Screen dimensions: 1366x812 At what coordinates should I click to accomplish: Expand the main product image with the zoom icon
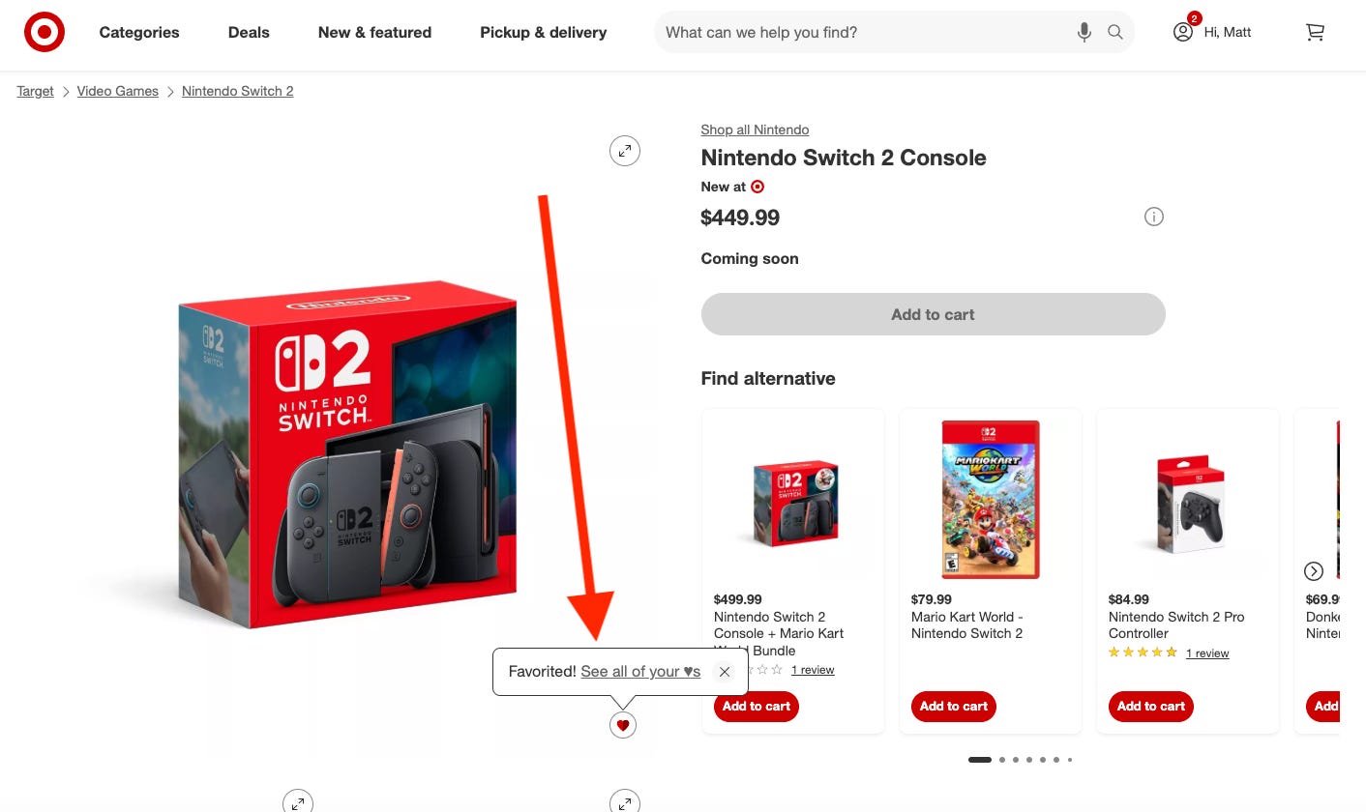pyautogui.click(x=624, y=150)
